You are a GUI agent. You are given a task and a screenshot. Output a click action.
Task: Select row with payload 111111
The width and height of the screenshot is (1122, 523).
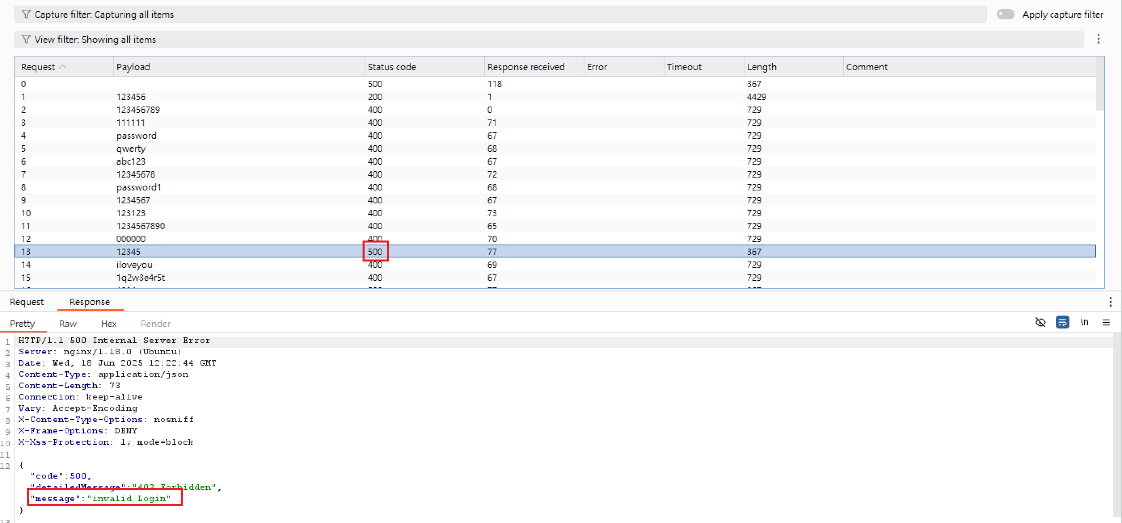point(555,123)
